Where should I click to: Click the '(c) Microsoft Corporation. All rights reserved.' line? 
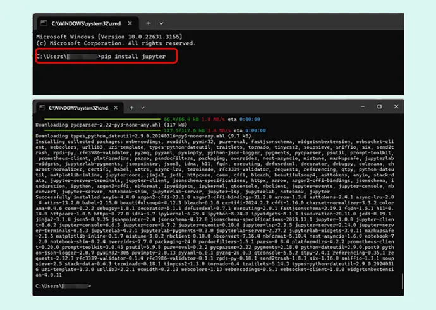tap(116, 43)
